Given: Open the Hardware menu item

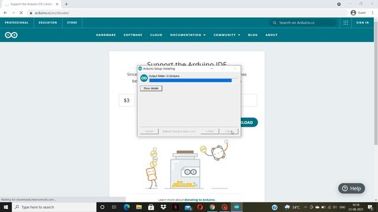Looking at the screenshot, I should coord(106,35).
